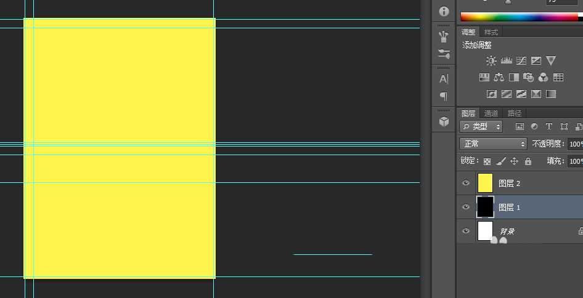Toggle visibility of the 背景 layer

466,231
